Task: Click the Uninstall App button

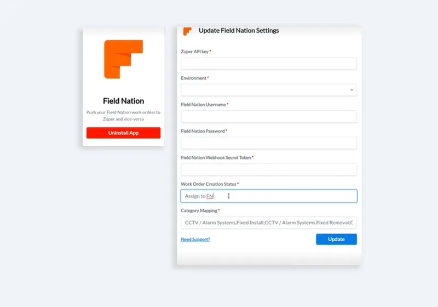Action: [x=124, y=133]
